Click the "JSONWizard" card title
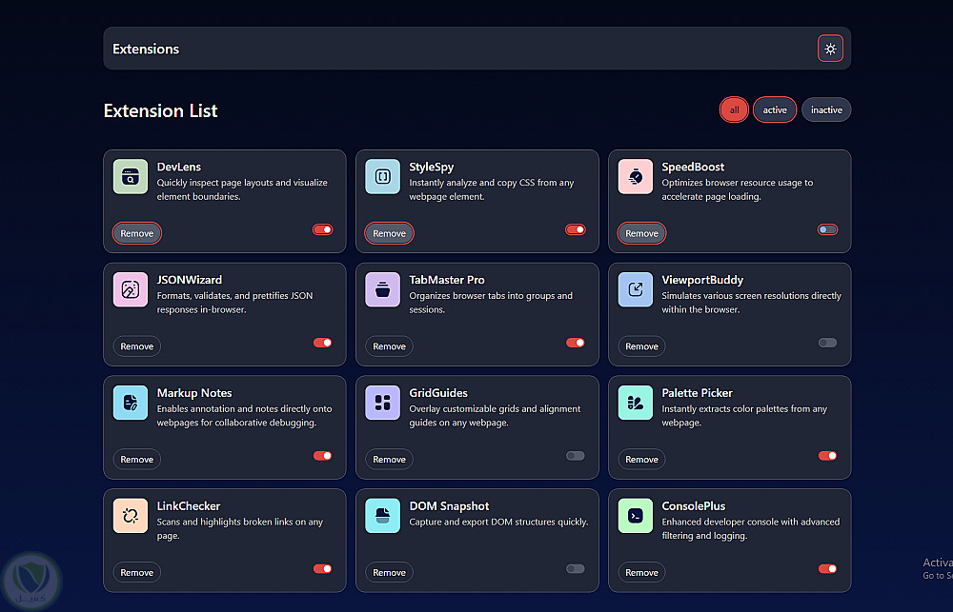 (190, 279)
